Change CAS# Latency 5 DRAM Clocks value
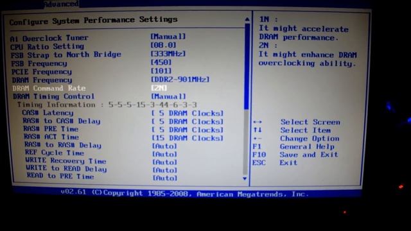 coord(188,114)
